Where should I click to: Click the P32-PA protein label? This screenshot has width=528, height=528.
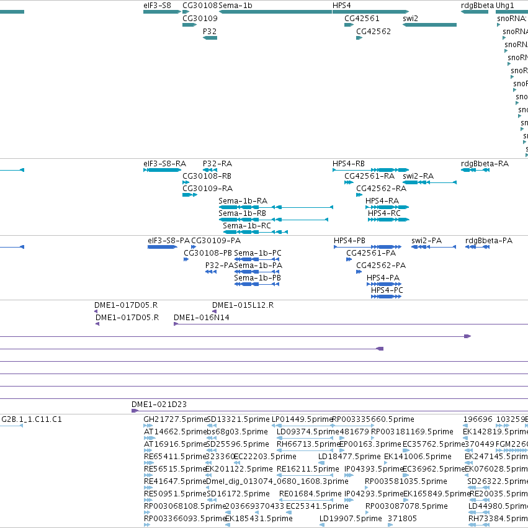click(219, 266)
